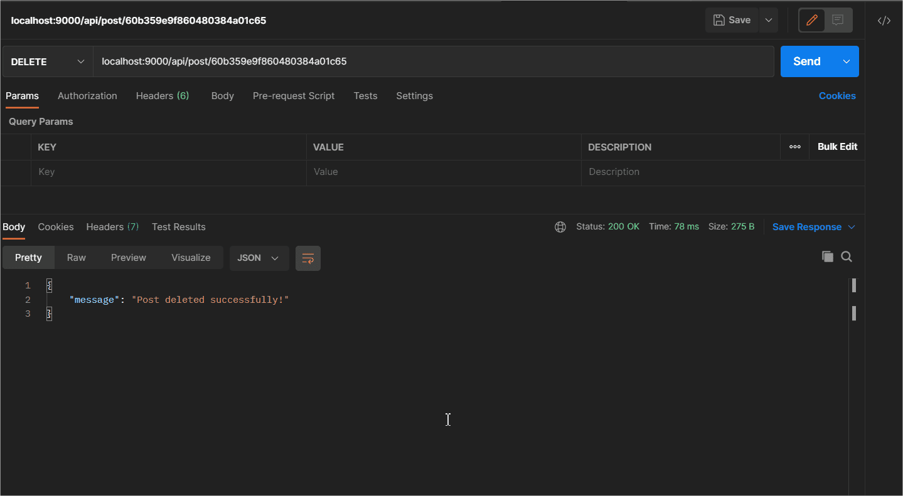Open comments mode via speech bubble icon
The image size is (903, 496).
pos(838,20)
